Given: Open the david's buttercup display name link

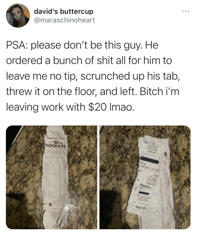Looking at the screenshot, I should pos(63,11).
